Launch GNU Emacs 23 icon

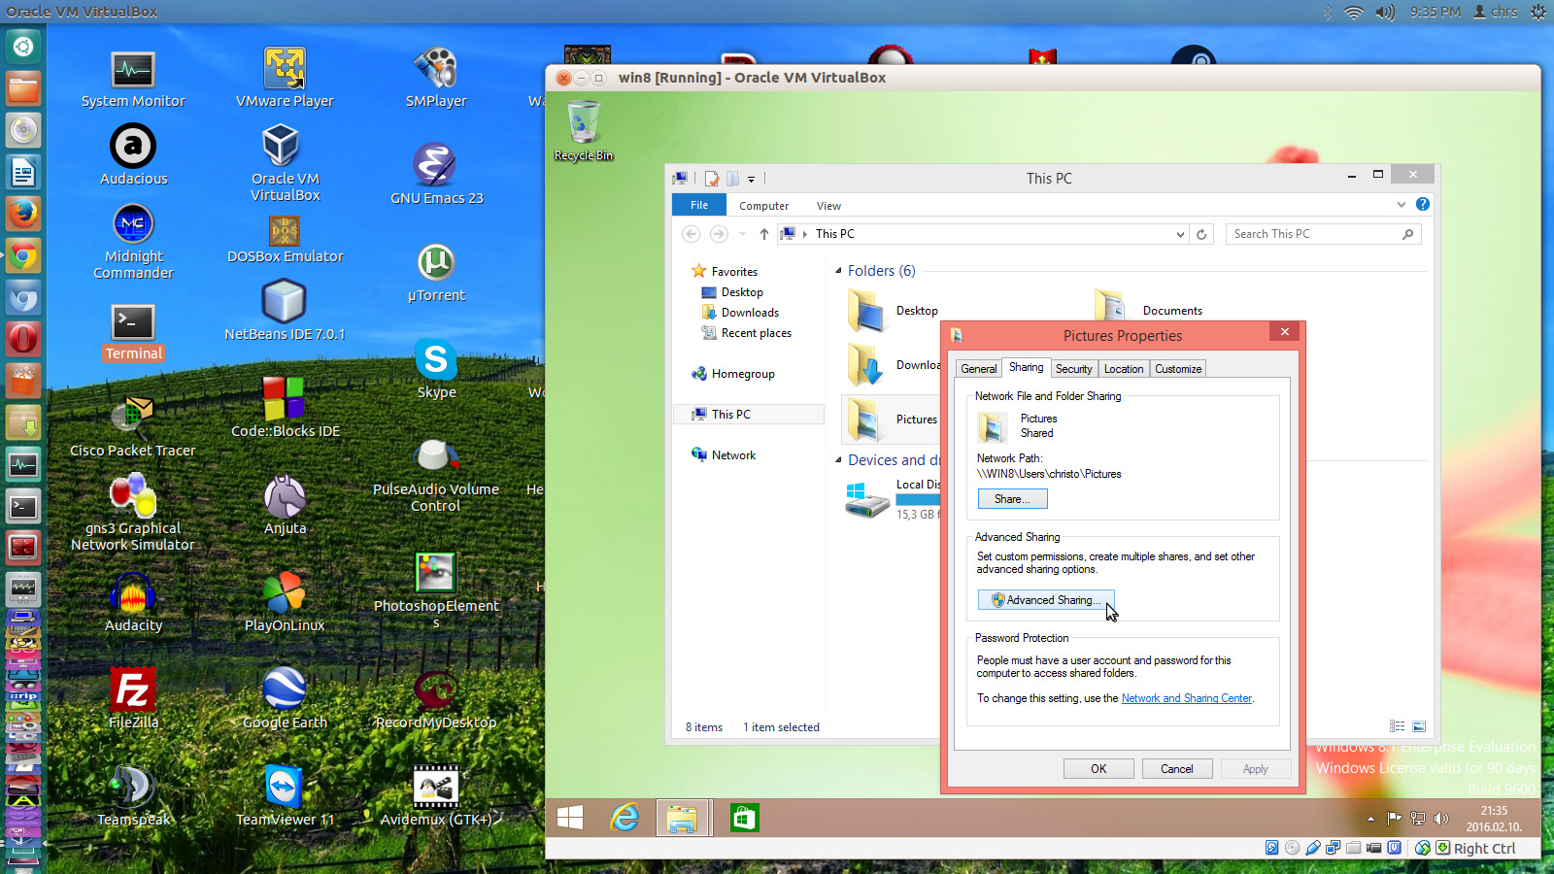point(435,165)
